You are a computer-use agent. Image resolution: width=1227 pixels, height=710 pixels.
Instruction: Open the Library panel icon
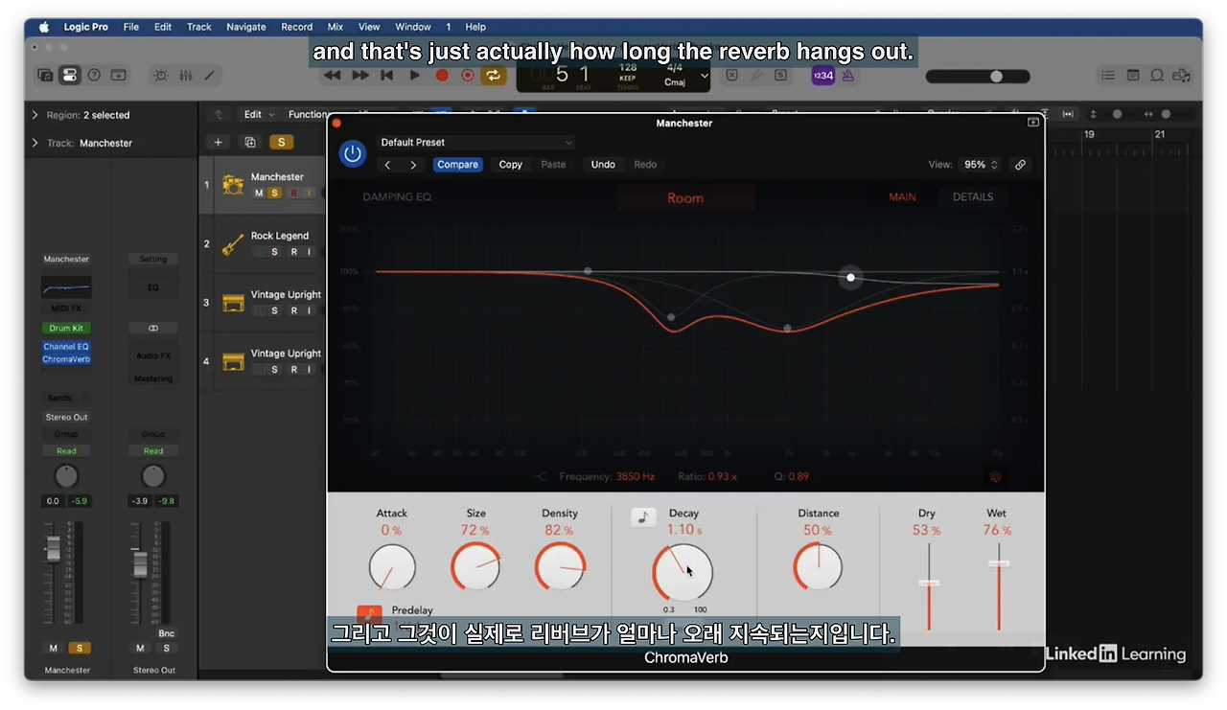[x=45, y=75]
